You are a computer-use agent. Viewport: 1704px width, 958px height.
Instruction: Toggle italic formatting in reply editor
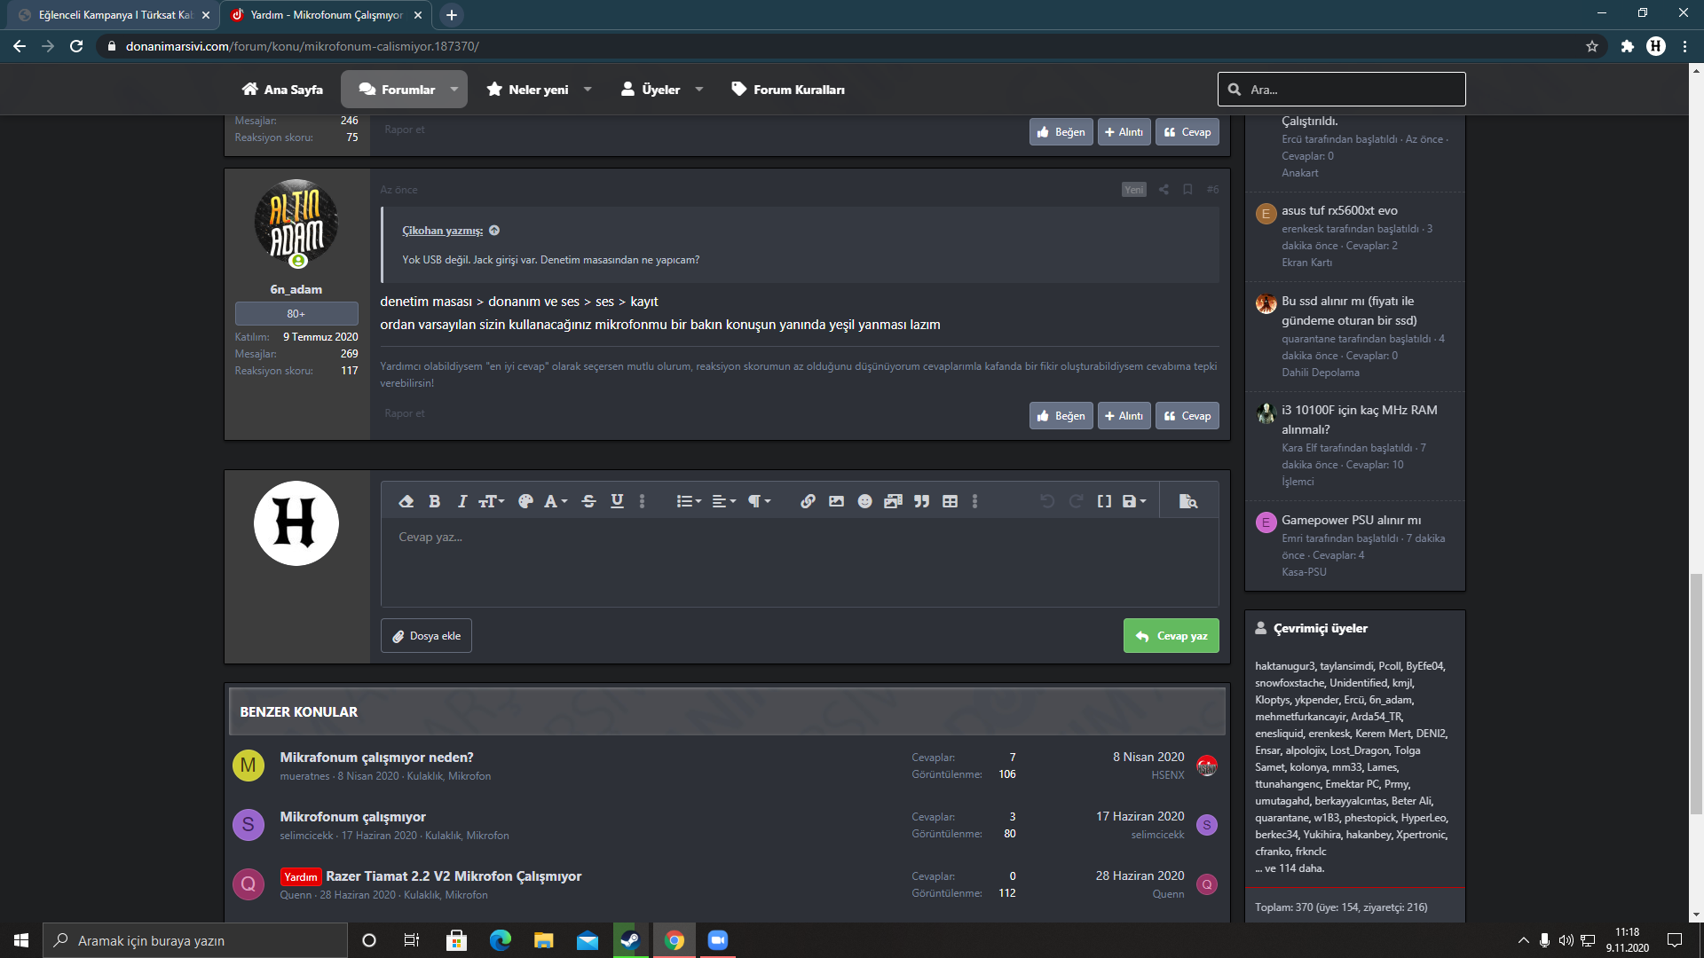click(x=461, y=501)
